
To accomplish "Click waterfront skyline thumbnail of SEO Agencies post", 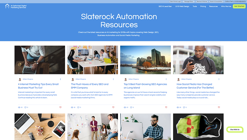I will point(145,60).
